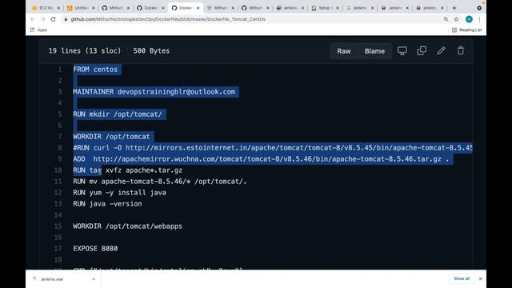Viewport: 512px width, 288px height.
Task: Open the Apps grid shortcut
Action: (x=39, y=30)
